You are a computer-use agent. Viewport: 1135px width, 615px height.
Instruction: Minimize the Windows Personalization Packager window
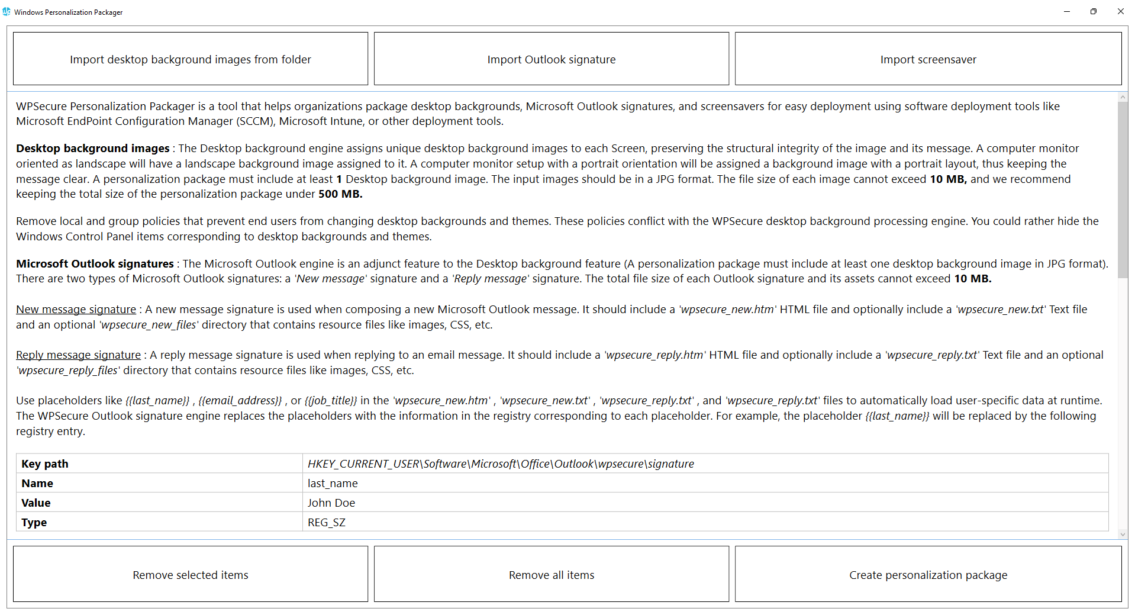[1066, 11]
